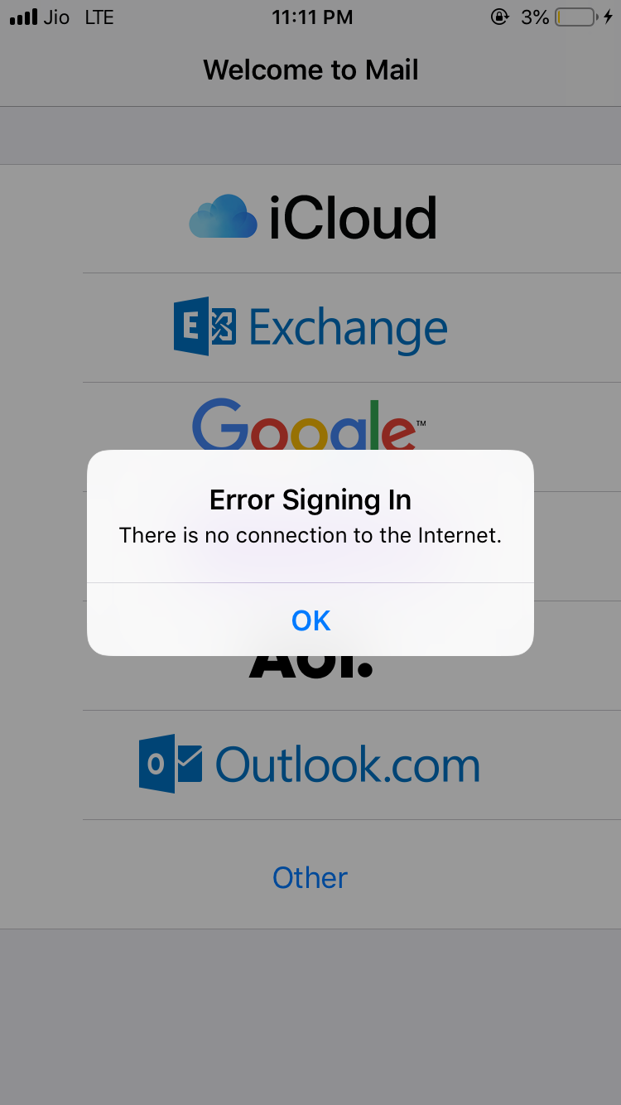The width and height of the screenshot is (621, 1105).
Task: Select the Outlook envelope icon
Action: click(171, 764)
